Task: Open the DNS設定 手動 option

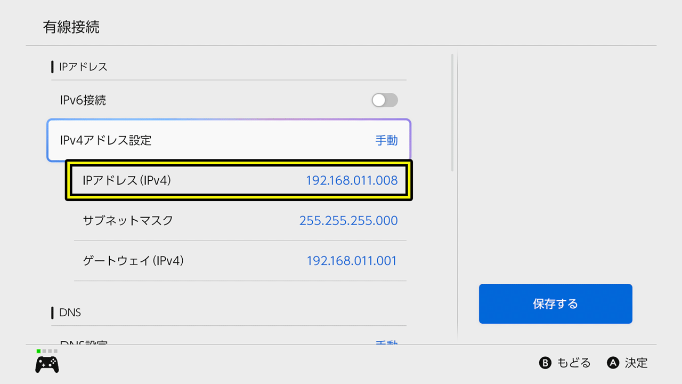Action: click(386, 343)
